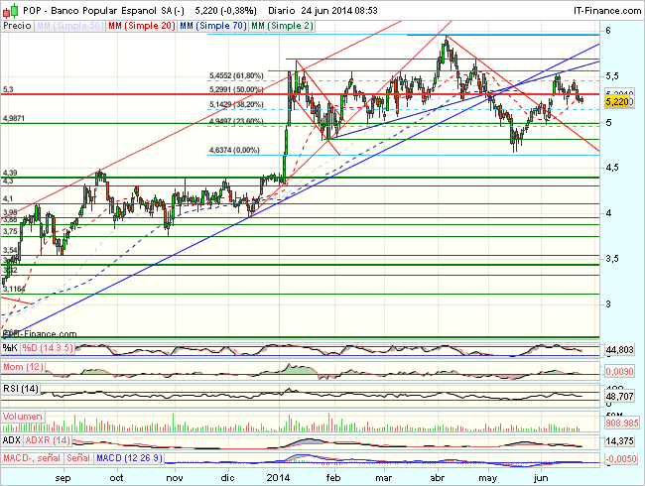Image resolution: width=645 pixels, height=486 pixels.
Task: Click the 61,80% Fibonacci level label
Action: tap(236, 74)
